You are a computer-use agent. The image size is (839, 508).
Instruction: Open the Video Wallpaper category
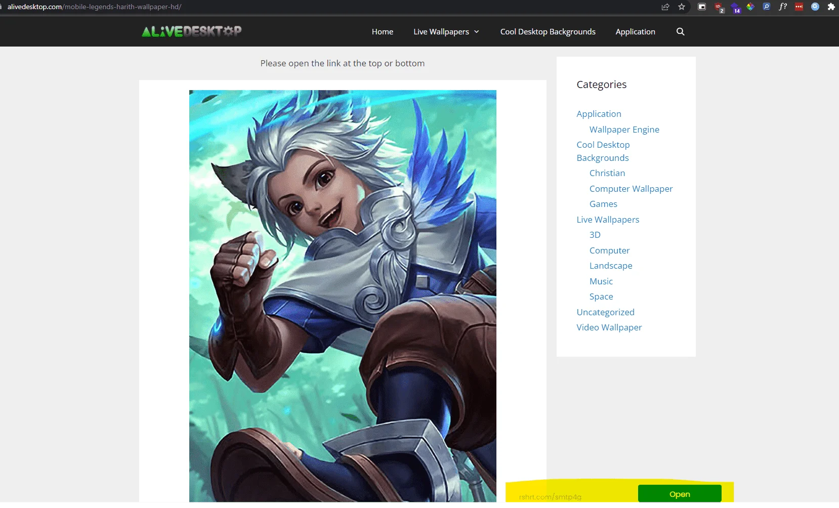[x=609, y=327]
